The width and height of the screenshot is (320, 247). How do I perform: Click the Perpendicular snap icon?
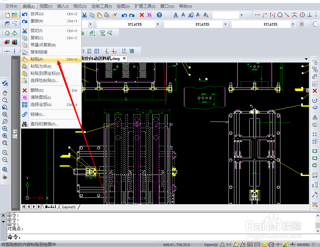pyautogui.click(x=310, y=15)
